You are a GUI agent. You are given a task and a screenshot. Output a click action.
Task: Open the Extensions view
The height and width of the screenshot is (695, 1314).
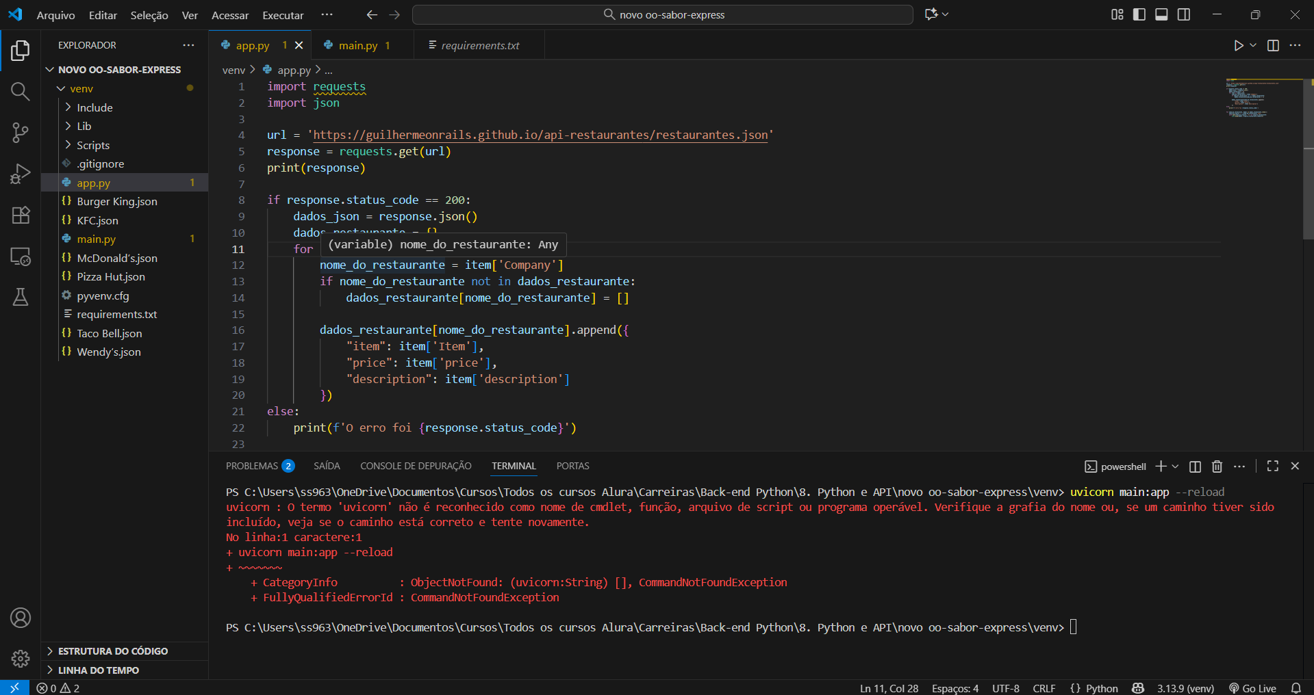coord(20,215)
